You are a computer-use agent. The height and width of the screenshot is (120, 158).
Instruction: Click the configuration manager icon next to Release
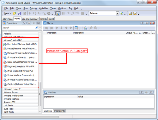[122, 13]
